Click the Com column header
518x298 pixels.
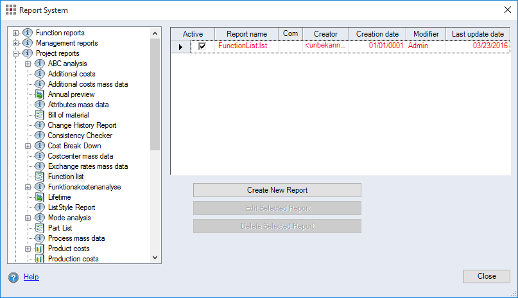click(x=290, y=33)
